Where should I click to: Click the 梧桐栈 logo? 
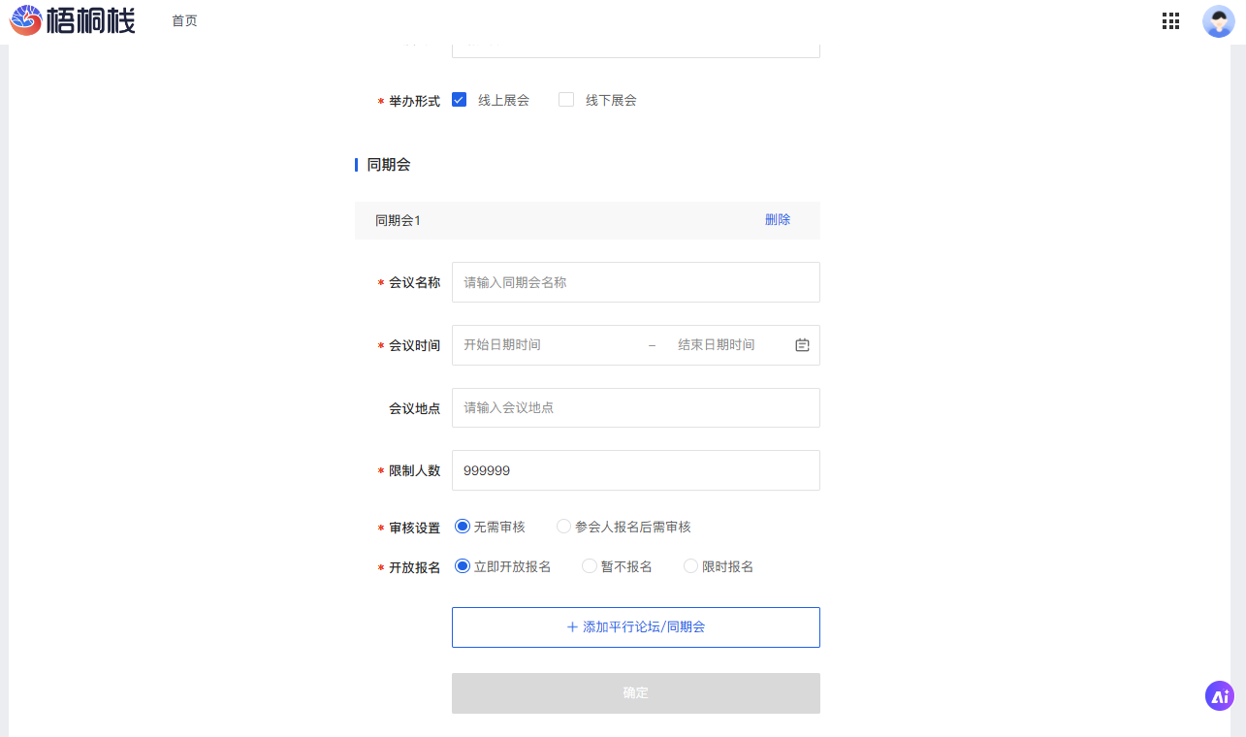(x=73, y=20)
